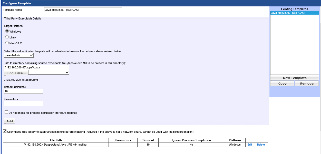Select the Windows target platform radio button
Image resolution: width=321 pixels, height=154 pixels.
7,31
